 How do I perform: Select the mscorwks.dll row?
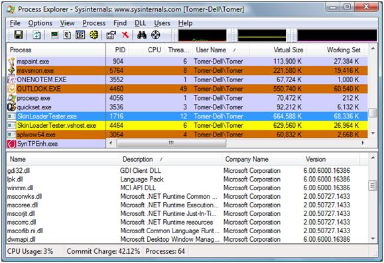click(187, 196)
